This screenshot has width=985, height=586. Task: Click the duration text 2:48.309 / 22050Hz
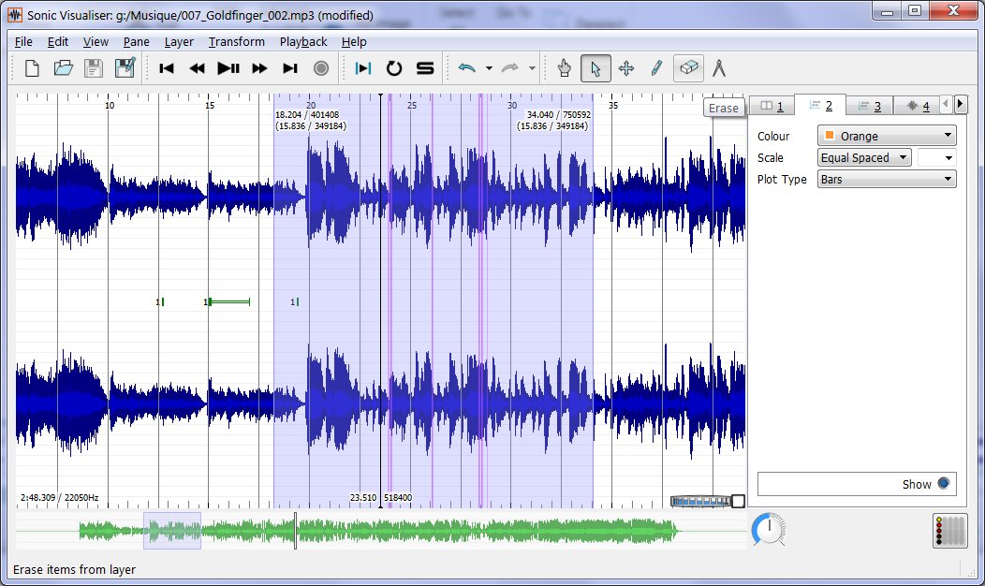(60, 497)
